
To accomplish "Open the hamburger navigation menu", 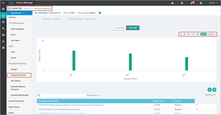I will click(3, 3).
